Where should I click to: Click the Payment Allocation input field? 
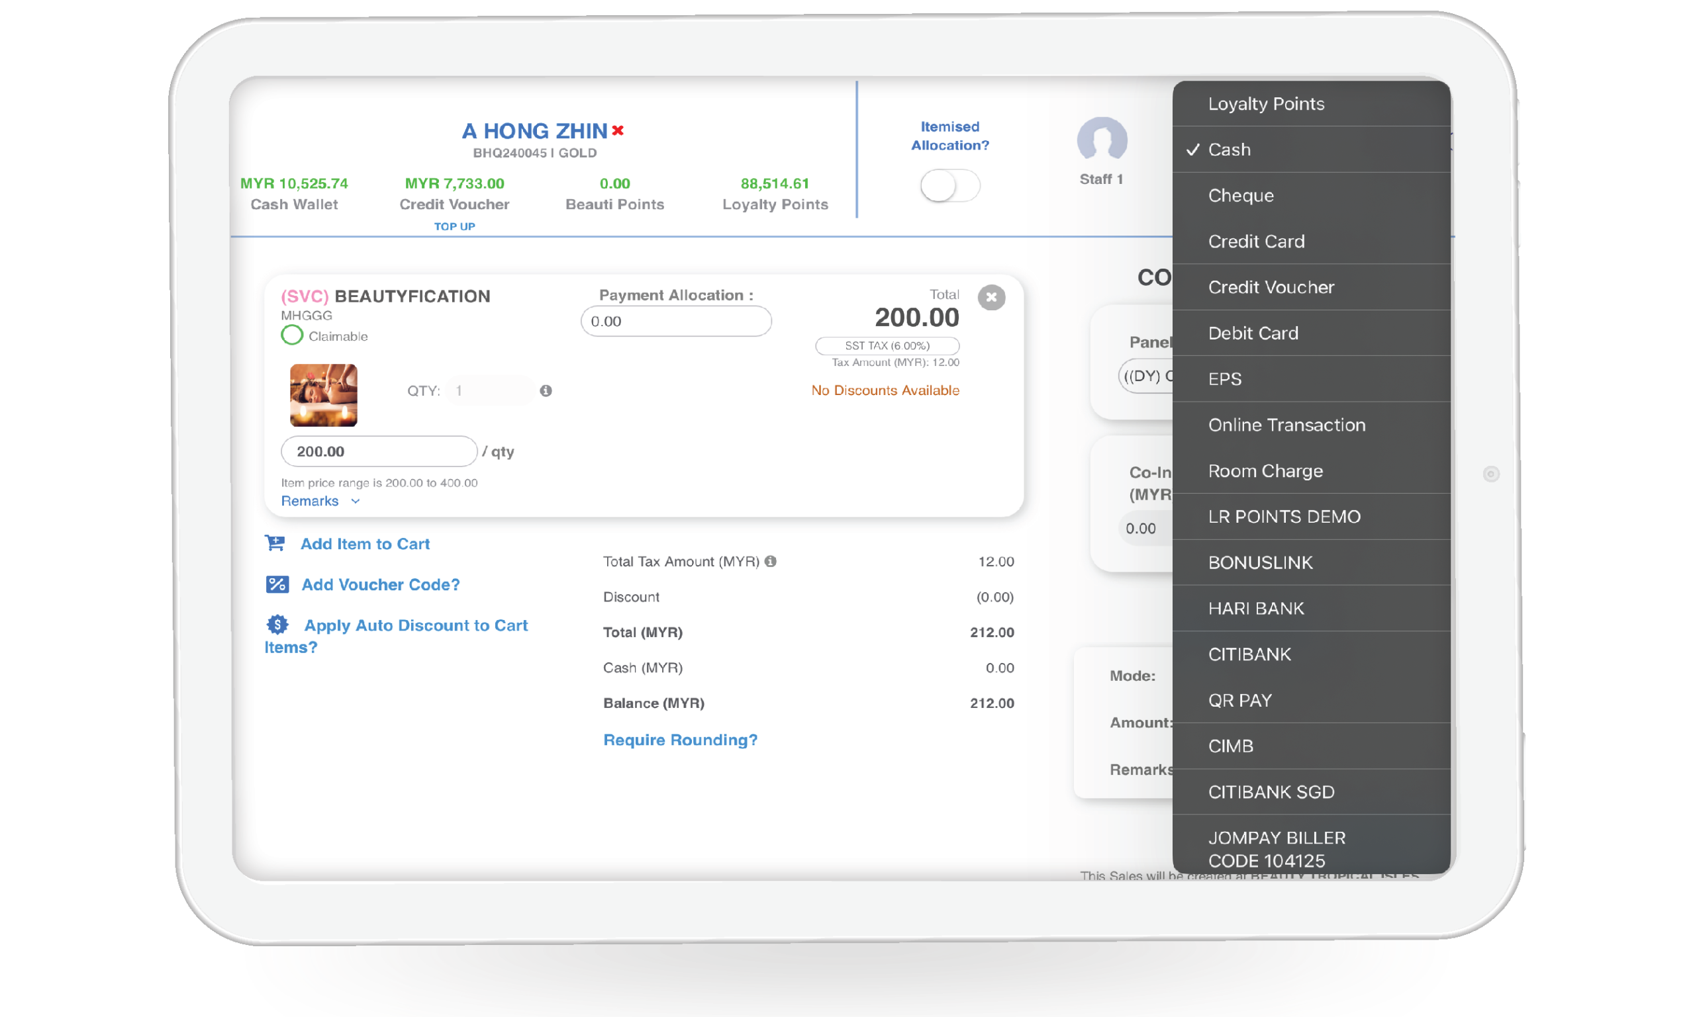coord(675,322)
